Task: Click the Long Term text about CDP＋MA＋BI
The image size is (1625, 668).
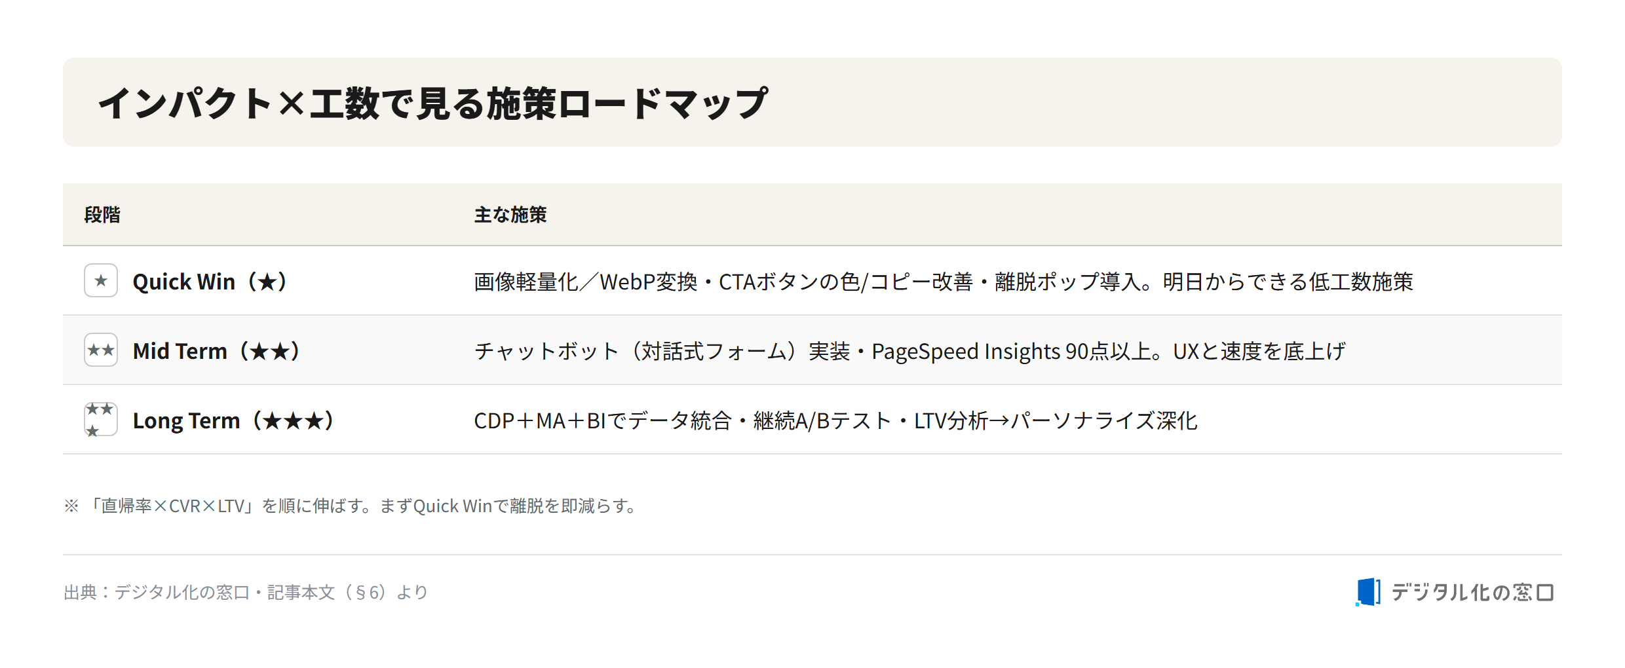Action: (835, 420)
